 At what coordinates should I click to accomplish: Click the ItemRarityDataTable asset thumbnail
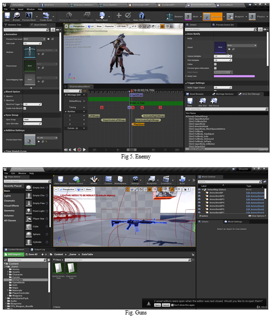click(x=58, y=268)
